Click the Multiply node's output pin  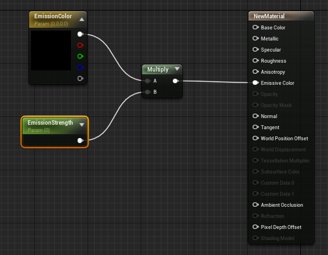(176, 81)
